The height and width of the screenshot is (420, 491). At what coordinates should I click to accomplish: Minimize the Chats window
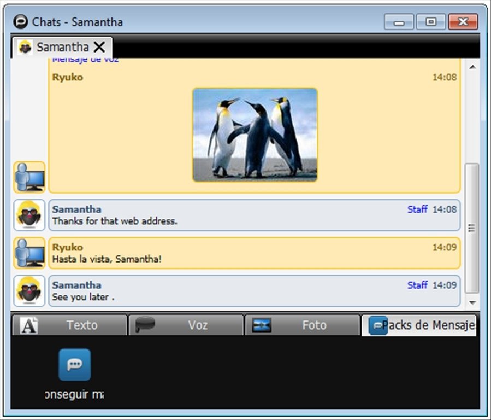coord(399,22)
